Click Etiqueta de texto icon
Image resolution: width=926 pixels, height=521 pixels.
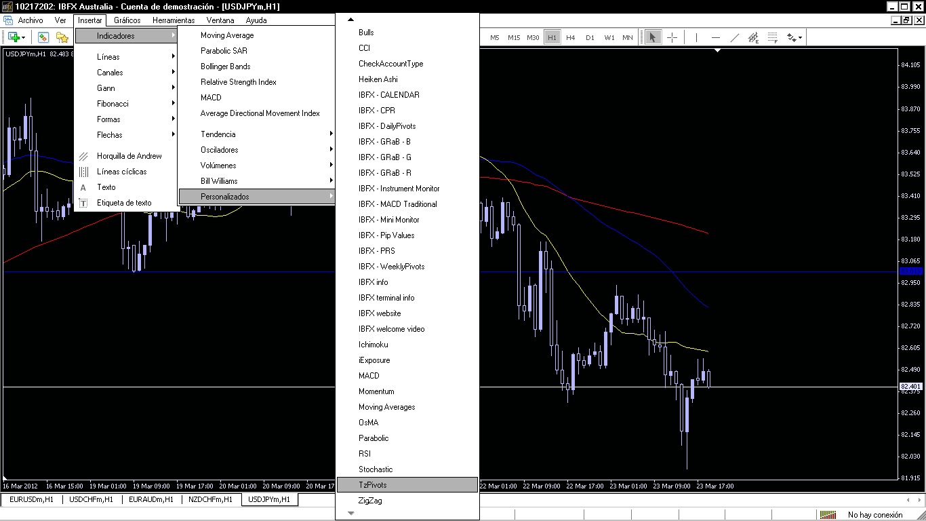[x=83, y=203]
